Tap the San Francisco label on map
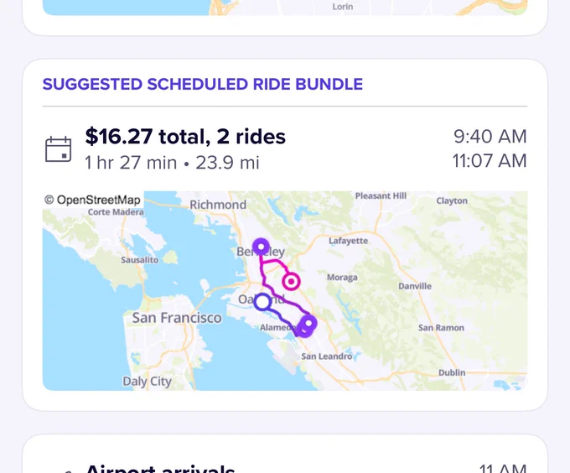 [x=177, y=318]
